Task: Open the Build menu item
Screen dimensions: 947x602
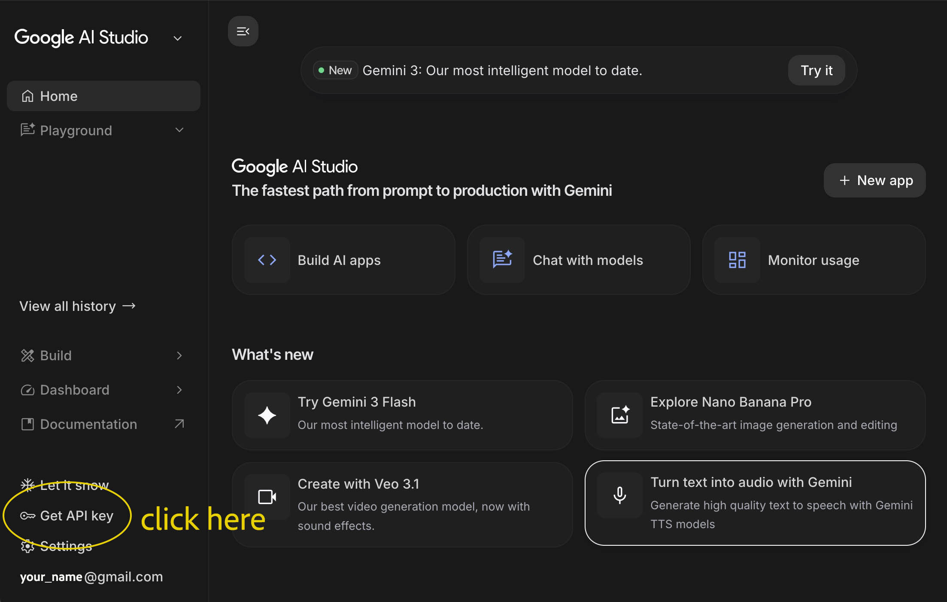Action: 103,356
